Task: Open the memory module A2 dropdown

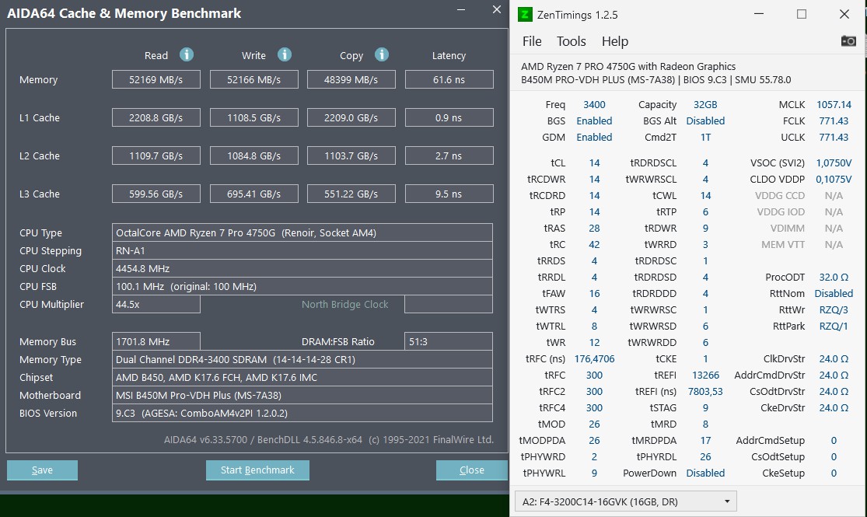Action: tap(625, 501)
